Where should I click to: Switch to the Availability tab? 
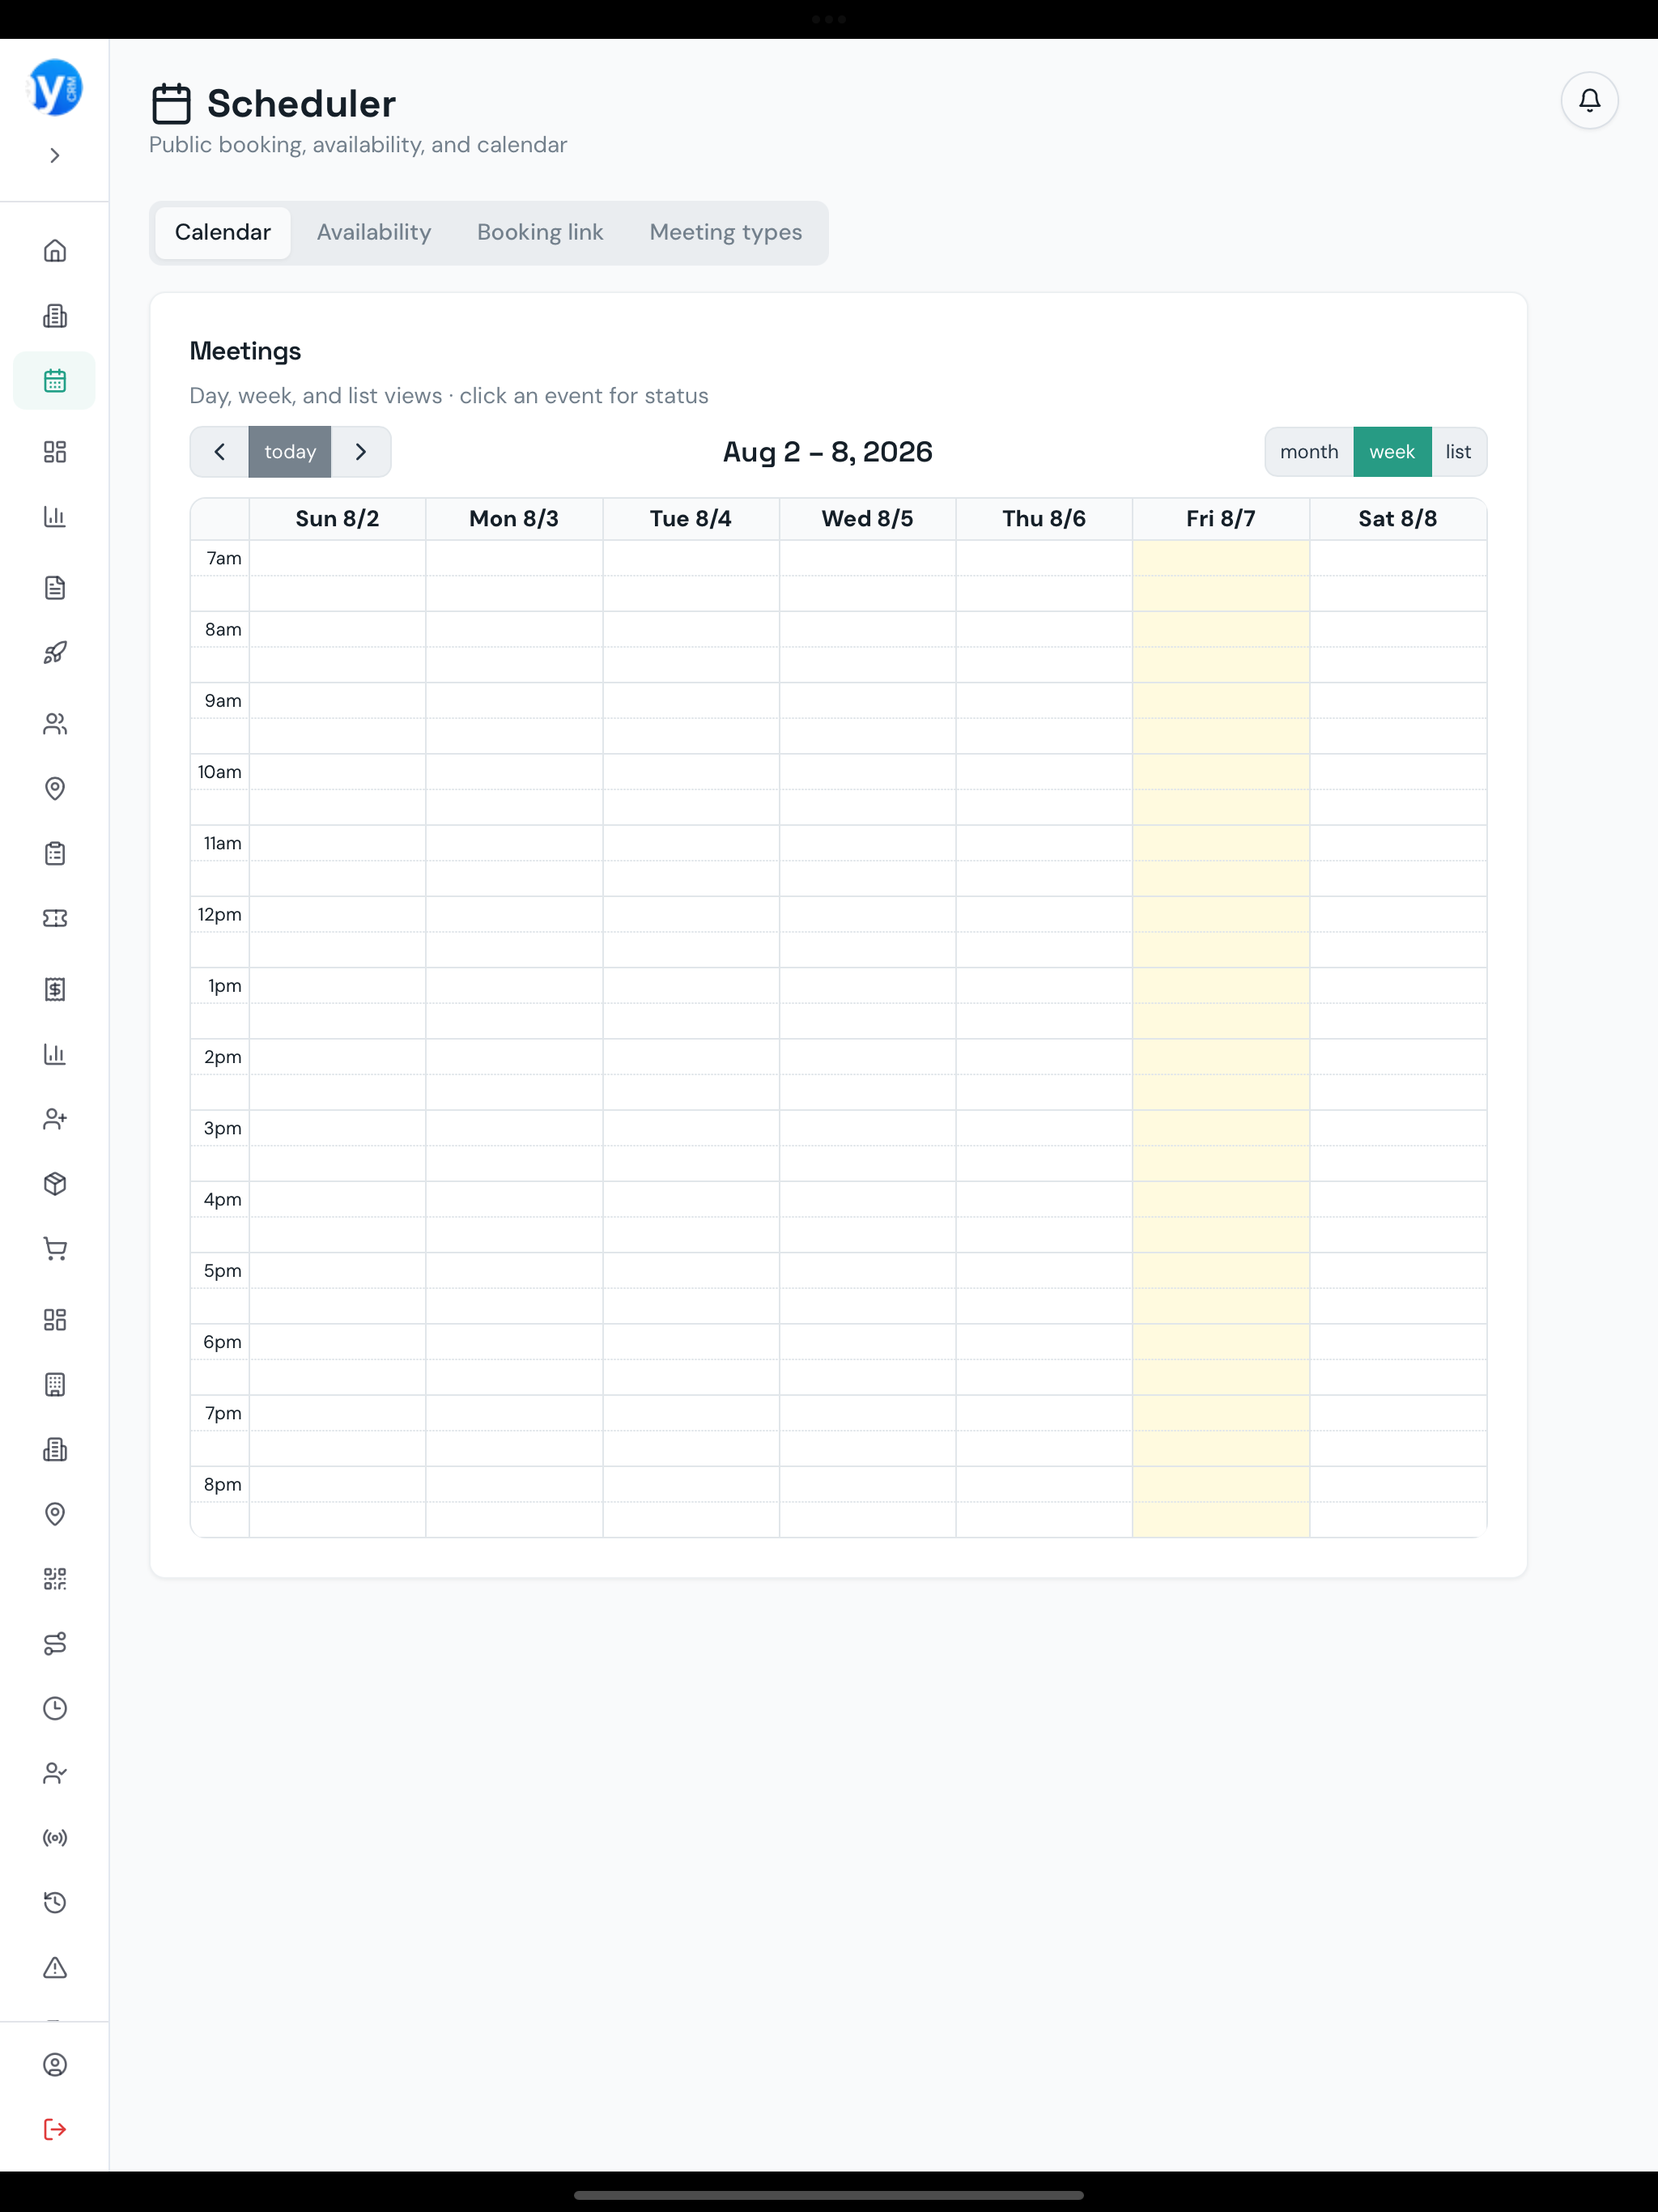pos(373,233)
